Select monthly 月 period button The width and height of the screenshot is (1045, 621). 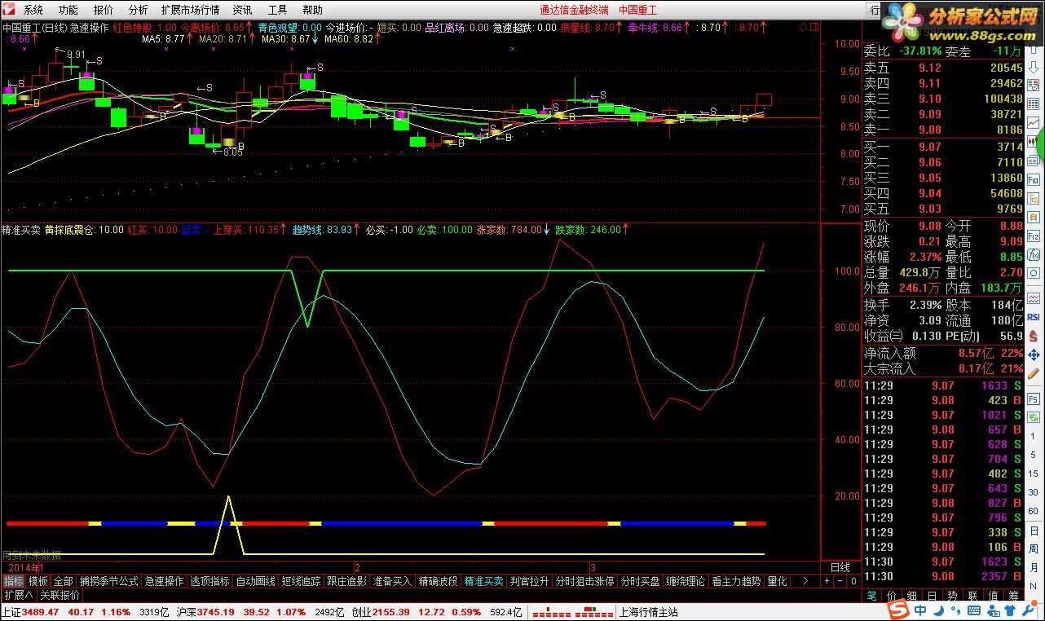coord(1034,567)
